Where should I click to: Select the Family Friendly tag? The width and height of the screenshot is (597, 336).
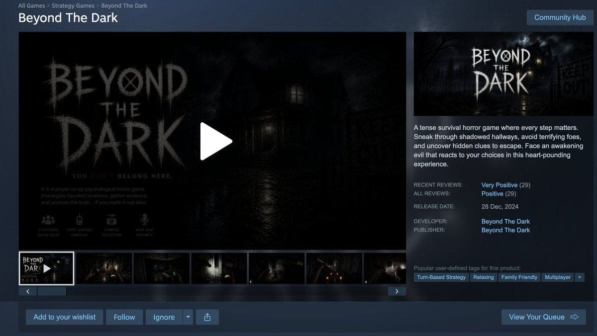pyautogui.click(x=519, y=277)
